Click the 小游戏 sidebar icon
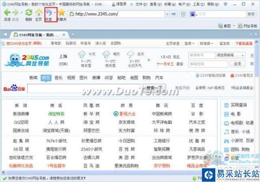This screenshot has width=260, height=182. point(226,141)
